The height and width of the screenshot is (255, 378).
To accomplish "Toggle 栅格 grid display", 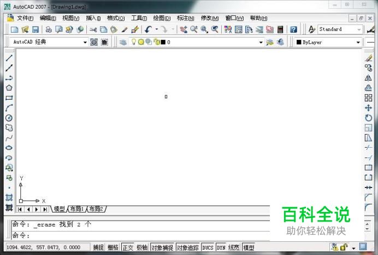I will point(113,247).
